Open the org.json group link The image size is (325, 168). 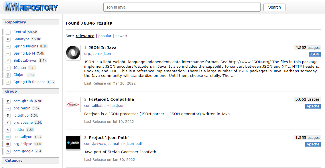coord(91,54)
